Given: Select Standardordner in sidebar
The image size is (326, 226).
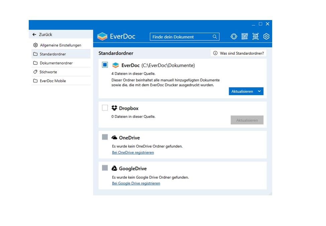Looking at the screenshot, I should [61, 54].
